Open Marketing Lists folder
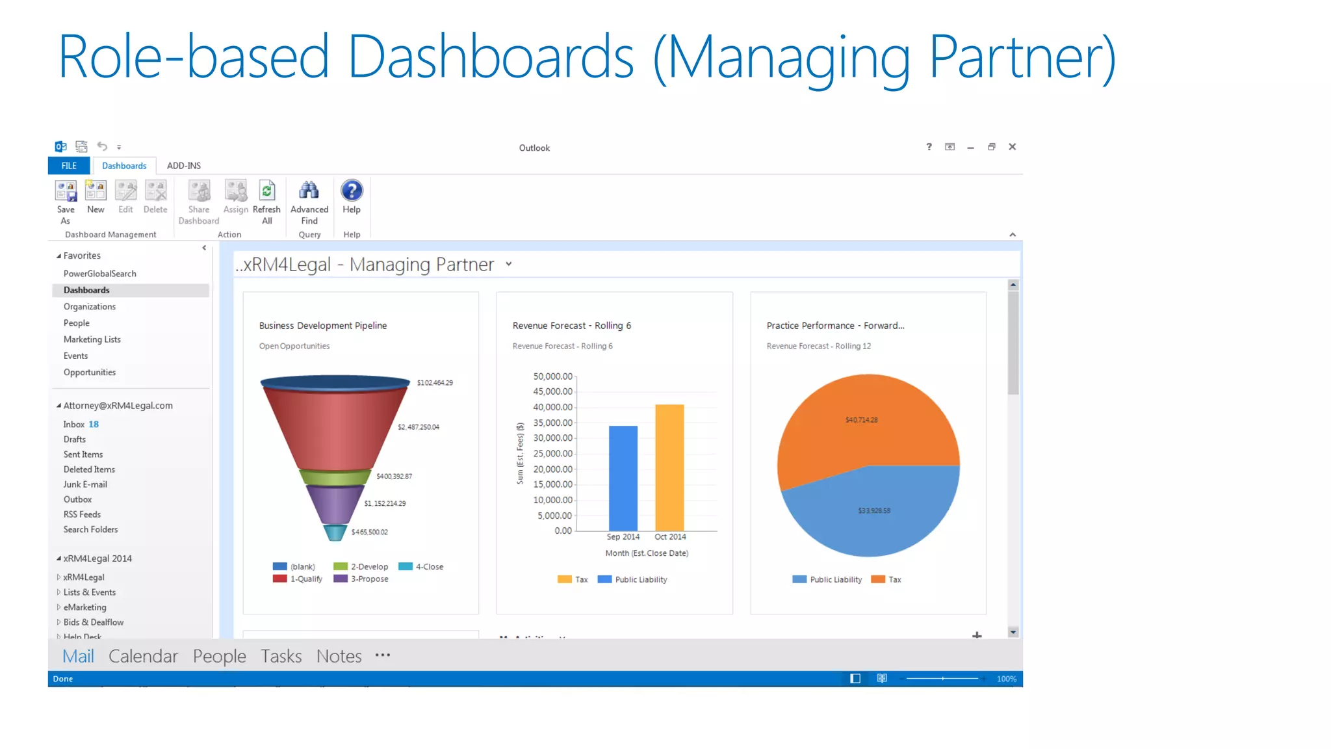This screenshot has width=1331, height=749. (92, 339)
